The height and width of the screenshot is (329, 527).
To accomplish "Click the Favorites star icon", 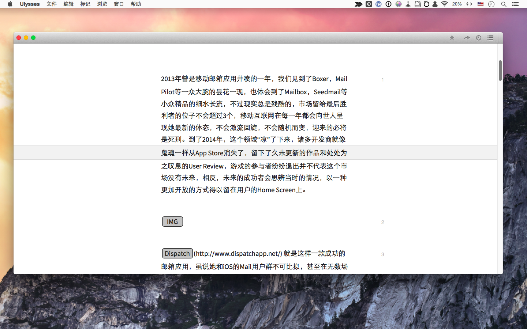I will [x=452, y=38].
